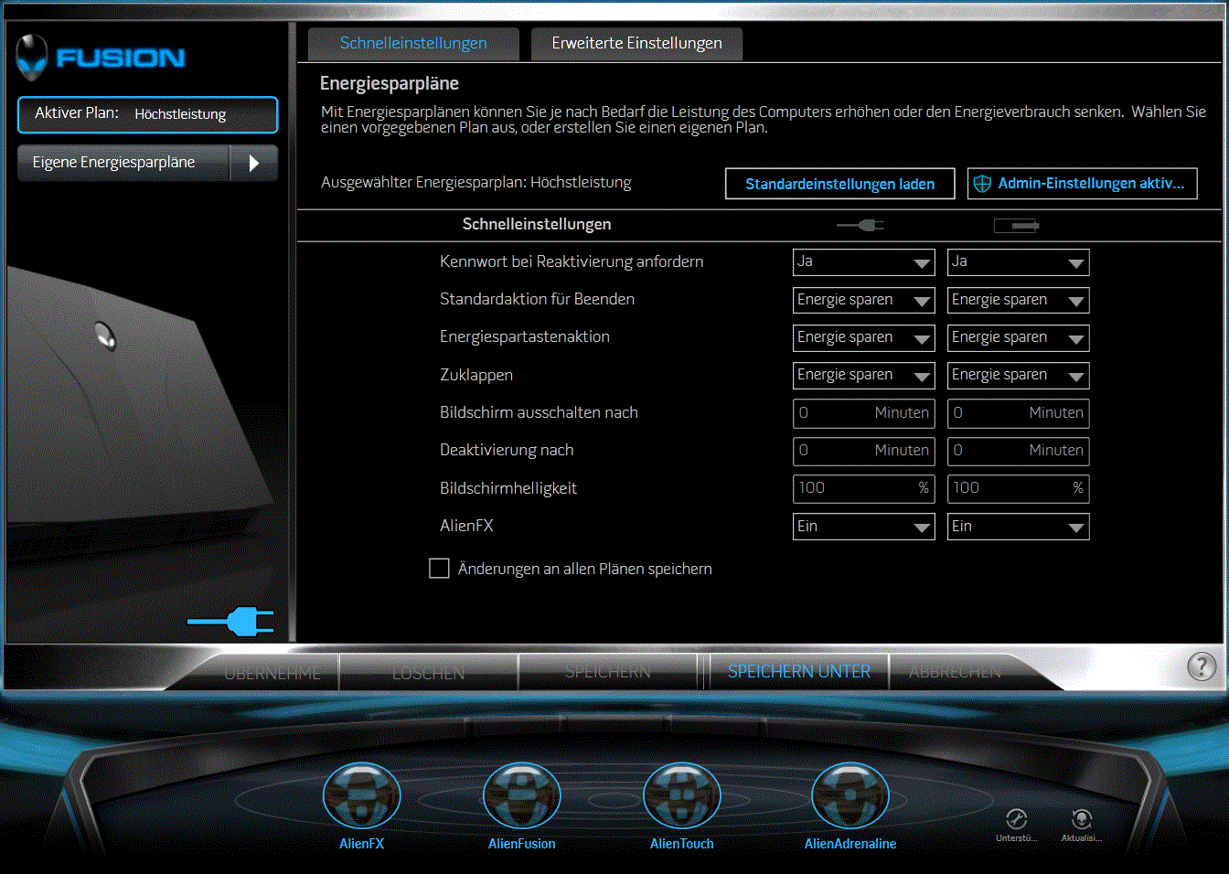Launch AlienTouch from the bottom dock
The width and height of the screenshot is (1229, 874).
click(682, 795)
